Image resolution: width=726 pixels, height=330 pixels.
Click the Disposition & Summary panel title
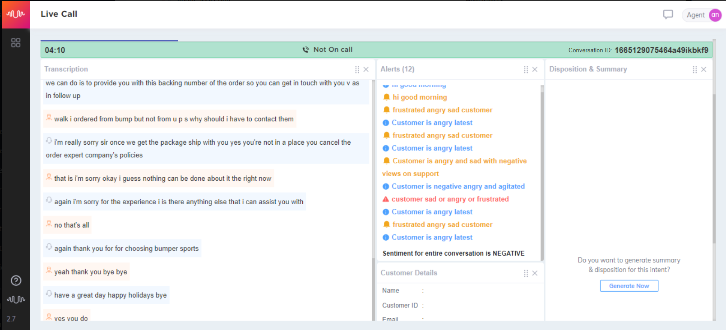click(x=588, y=69)
